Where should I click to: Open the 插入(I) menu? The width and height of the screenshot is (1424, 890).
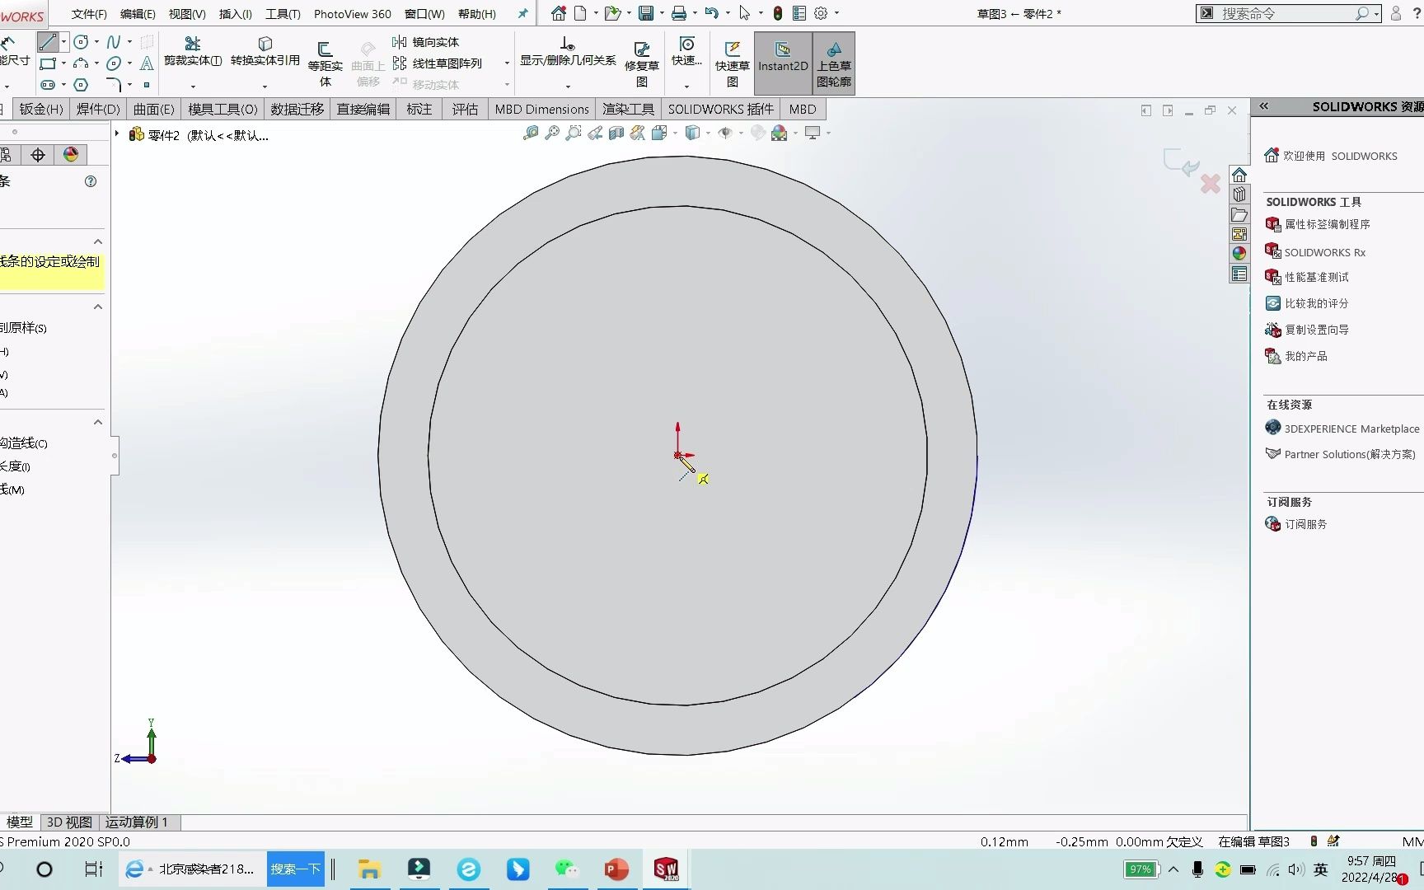pos(235,13)
